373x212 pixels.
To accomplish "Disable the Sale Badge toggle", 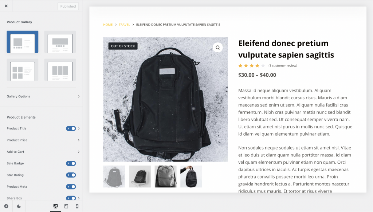I will click(71, 163).
